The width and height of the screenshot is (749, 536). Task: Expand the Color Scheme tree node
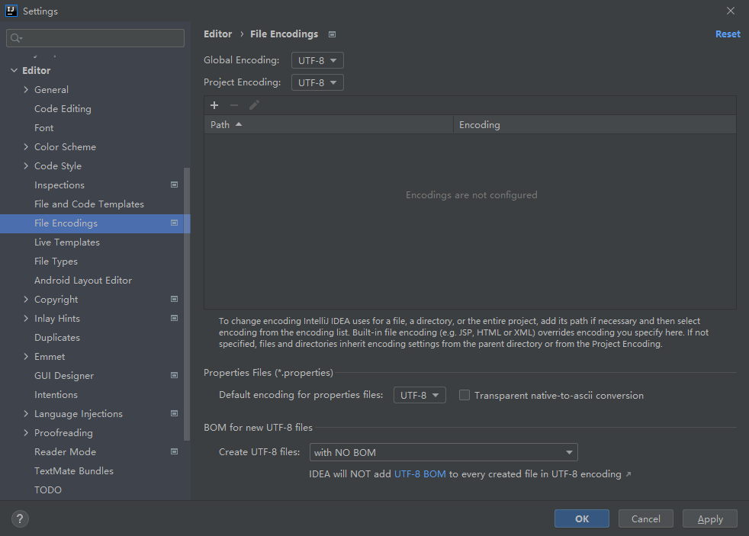[27, 147]
